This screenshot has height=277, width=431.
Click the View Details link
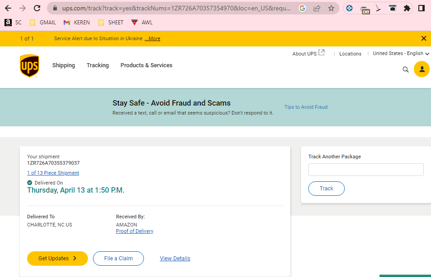pyautogui.click(x=175, y=259)
